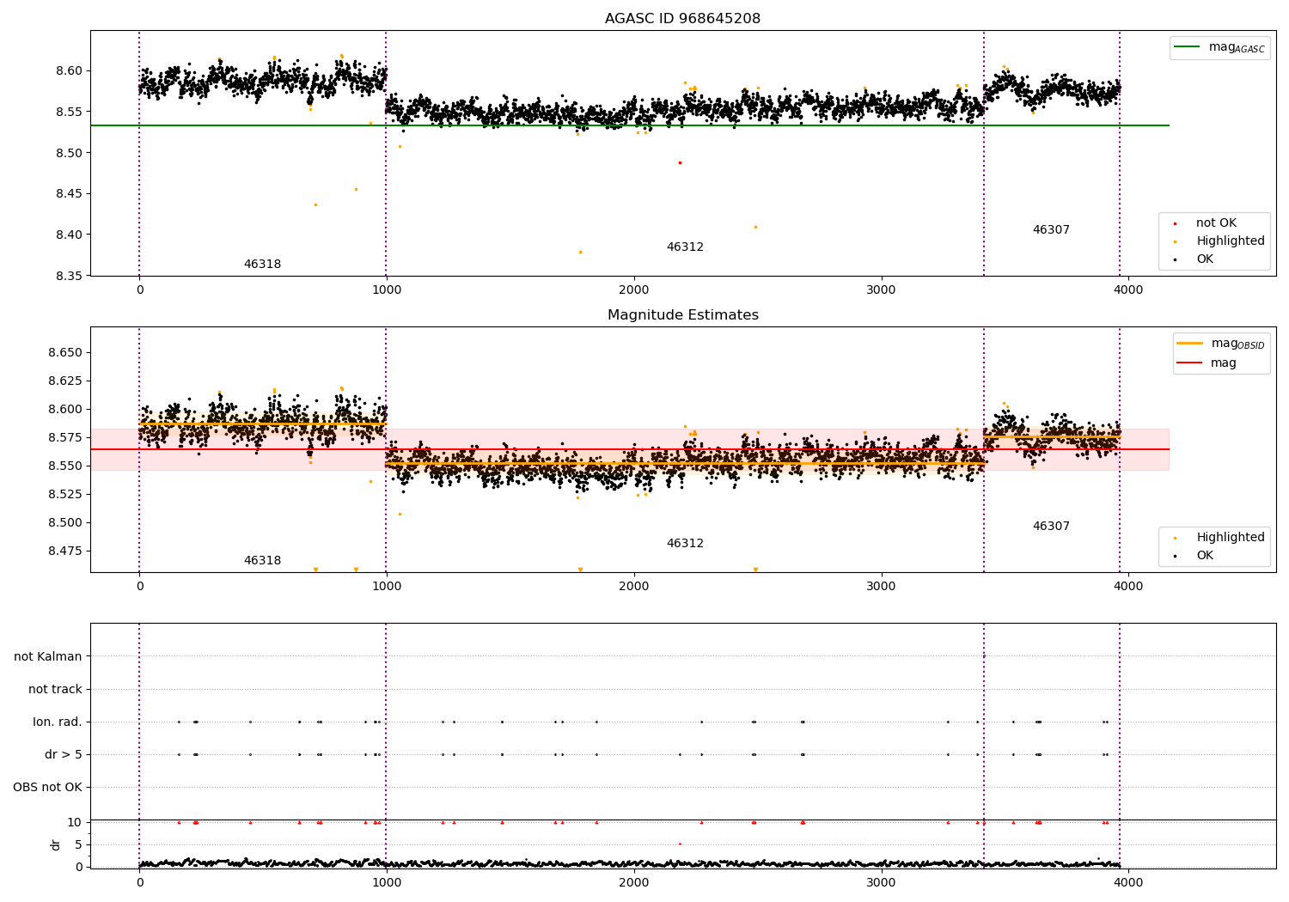
Task: Click the 8.525 y-axis tick label
Action: point(64,495)
